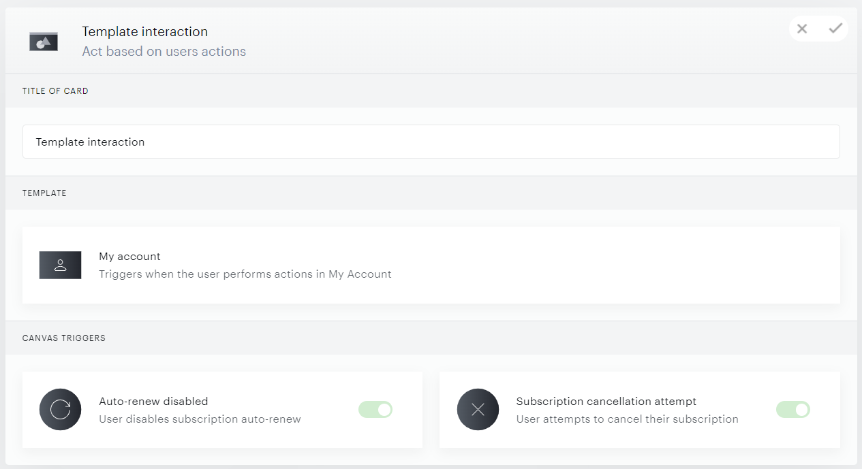The image size is (862, 469).
Task: Disable the Auto-renew disabled trigger toggle
Action: pyautogui.click(x=375, y=410)
